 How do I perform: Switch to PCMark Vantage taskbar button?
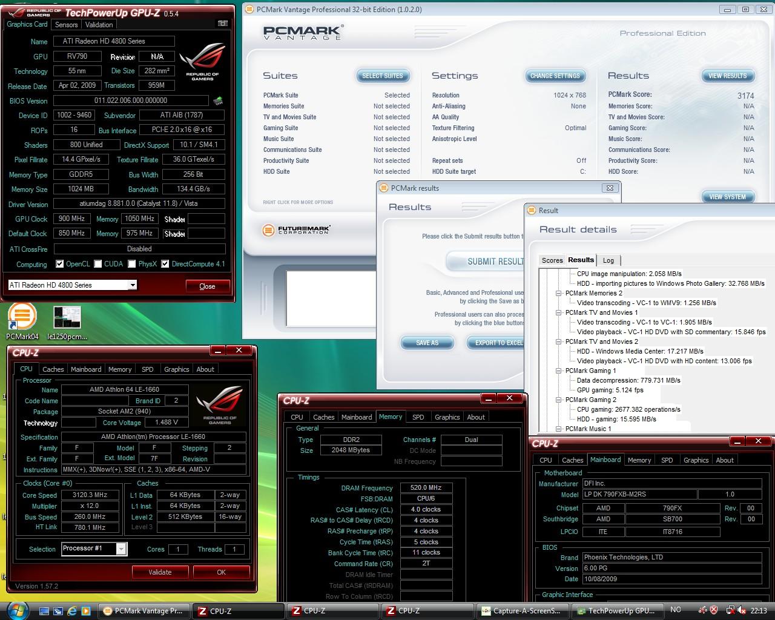tap(143, 611)
